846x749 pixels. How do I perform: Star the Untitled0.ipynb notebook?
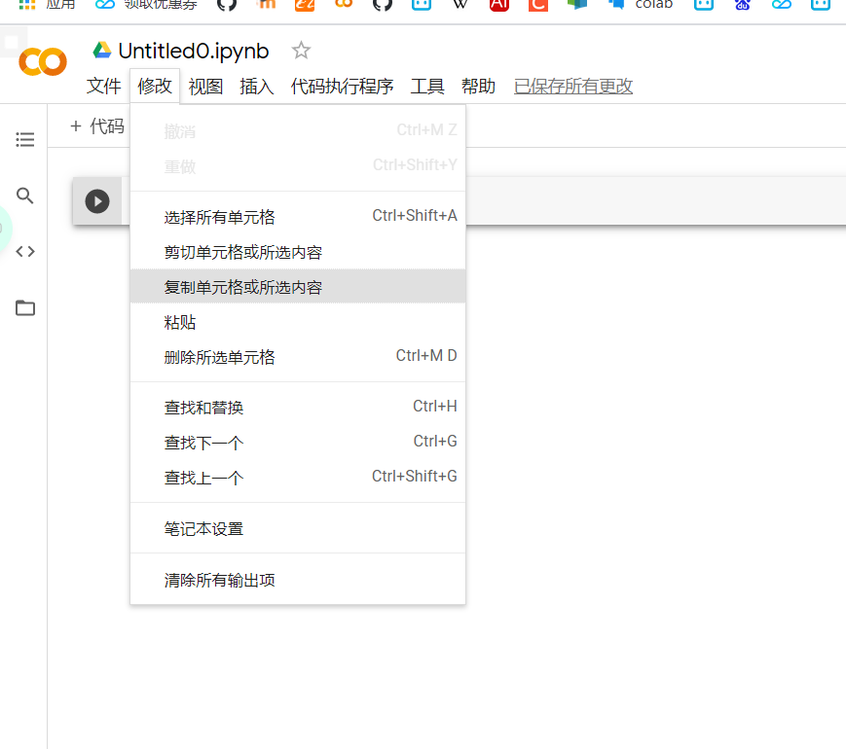(x=300, y=50)
